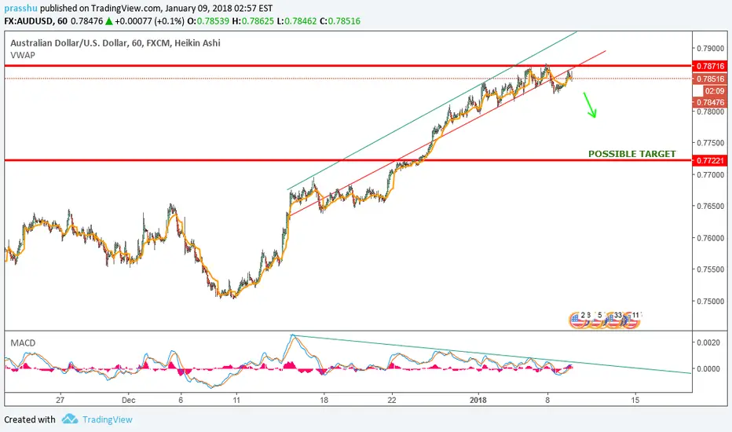Click the TradingView cloud logo icon

tap(70, 419)
